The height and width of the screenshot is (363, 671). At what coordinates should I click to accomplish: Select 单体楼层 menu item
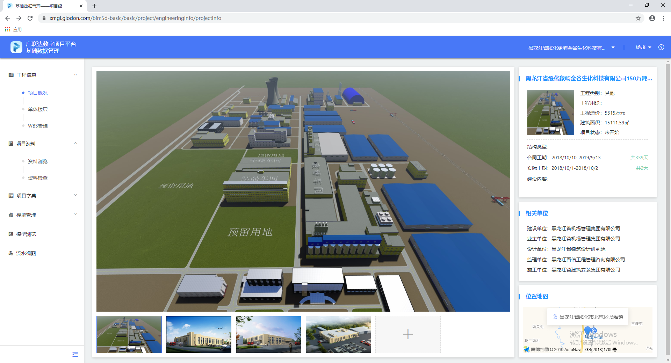(38, 109)
